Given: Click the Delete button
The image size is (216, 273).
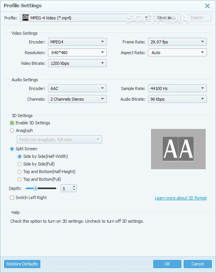Looking at the screenshot, I should tap(197, 18).
